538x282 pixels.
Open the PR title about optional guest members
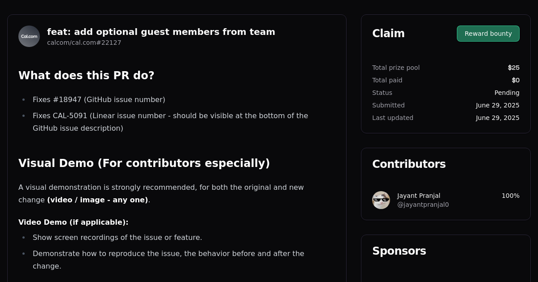161,32
